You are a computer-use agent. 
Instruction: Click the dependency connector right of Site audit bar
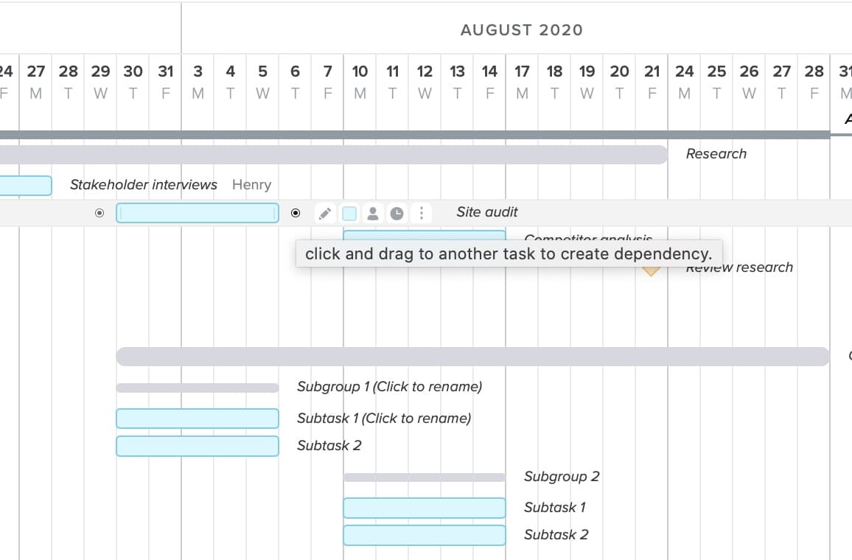pyautogui.click(x=296, y=213)
